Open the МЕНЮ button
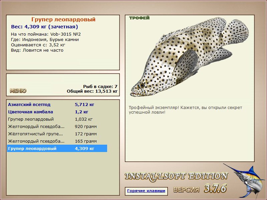Image resolution: width=267 pixels, height=200 pixels. point(18,91)
